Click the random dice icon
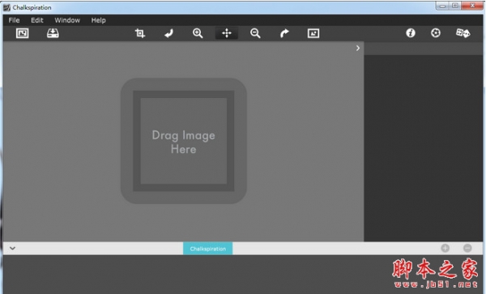The height and width of the screenshot is (294, 486). [x=463, y=33]
